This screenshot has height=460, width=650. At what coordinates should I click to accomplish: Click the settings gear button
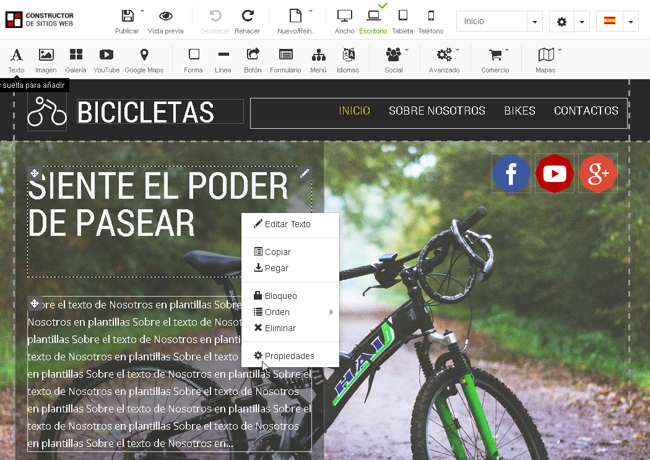[x=561, y=22]
